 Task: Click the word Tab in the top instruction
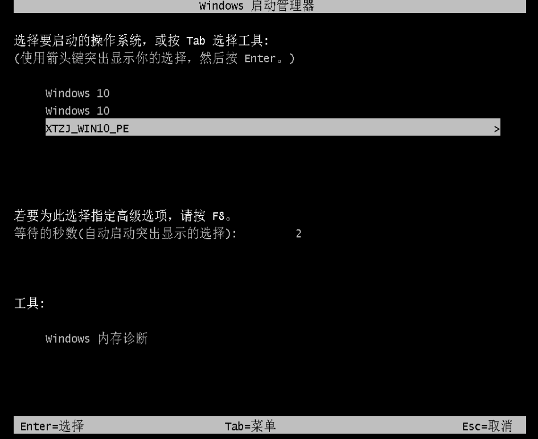click(196, 41)
